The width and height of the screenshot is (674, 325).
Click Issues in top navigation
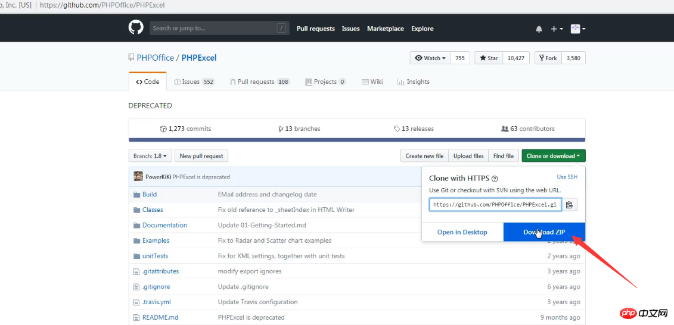tap(351, 29)
